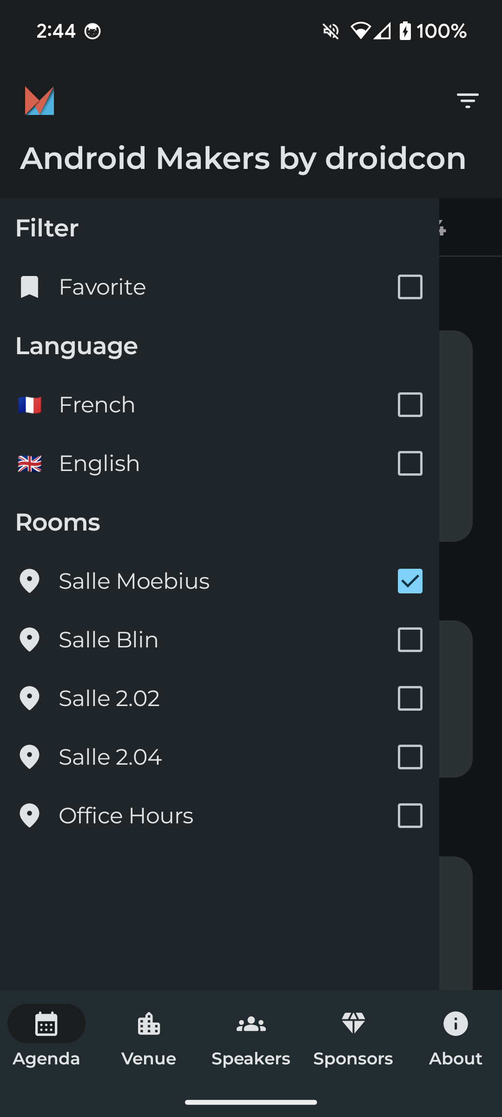Tap the Favorite bookmark icon
The image size is (502, 1117).
pos(29,287)
